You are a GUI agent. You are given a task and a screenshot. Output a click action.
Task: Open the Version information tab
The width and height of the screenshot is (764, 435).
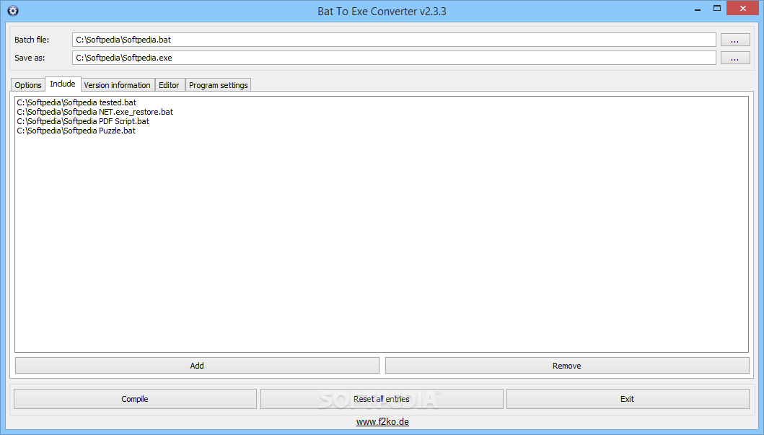118,85
